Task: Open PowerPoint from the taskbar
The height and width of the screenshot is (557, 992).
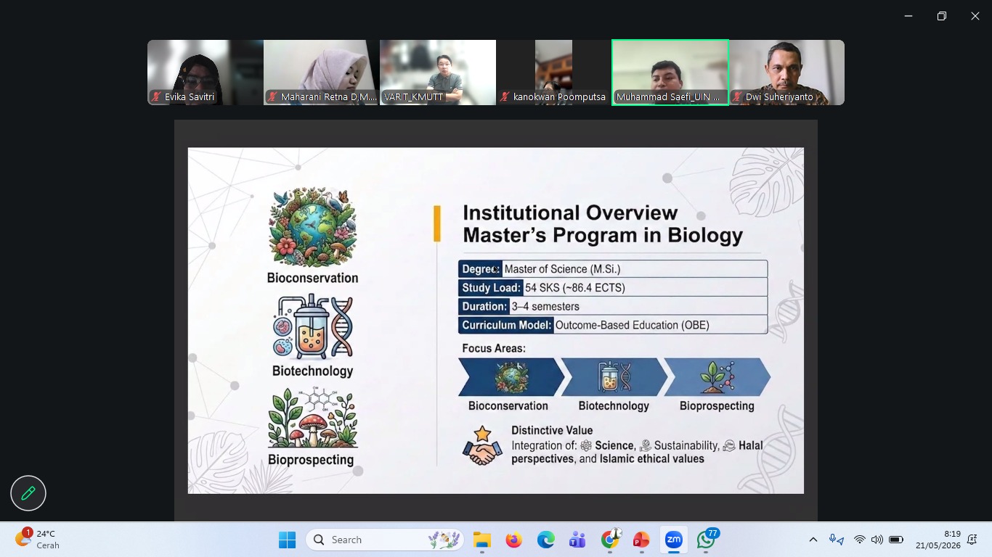Action: point(641,540)
